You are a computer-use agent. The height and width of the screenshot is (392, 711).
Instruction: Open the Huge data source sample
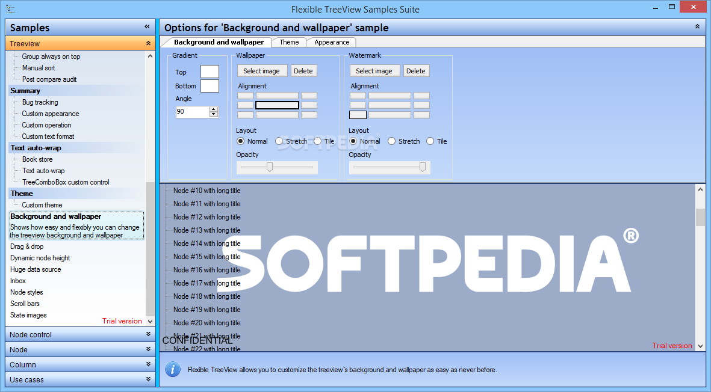[x=36, y=269]
